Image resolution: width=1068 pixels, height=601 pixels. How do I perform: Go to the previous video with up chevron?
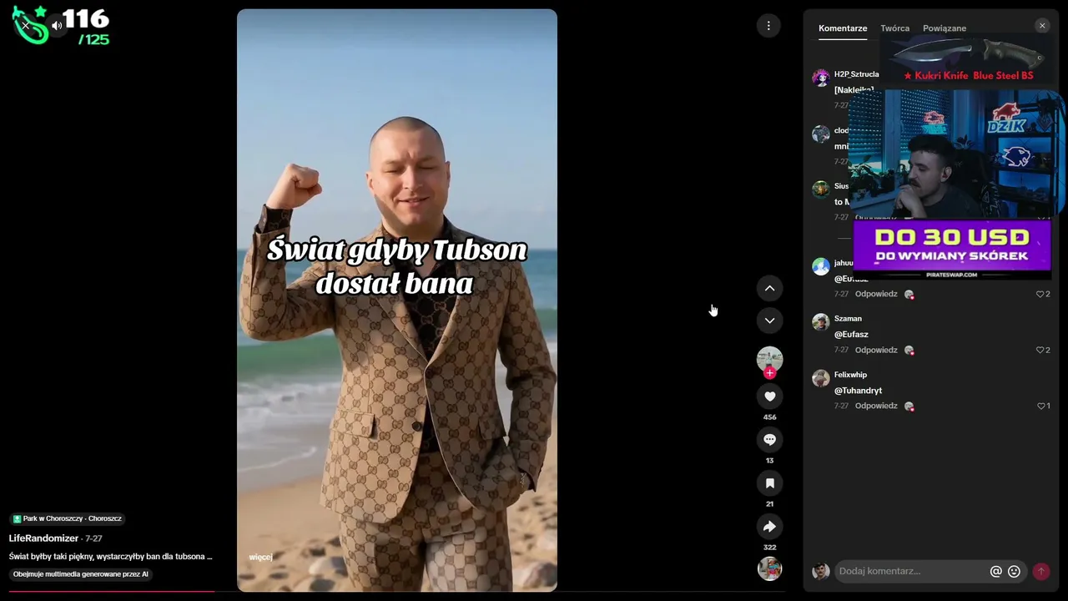pos(769,289)
